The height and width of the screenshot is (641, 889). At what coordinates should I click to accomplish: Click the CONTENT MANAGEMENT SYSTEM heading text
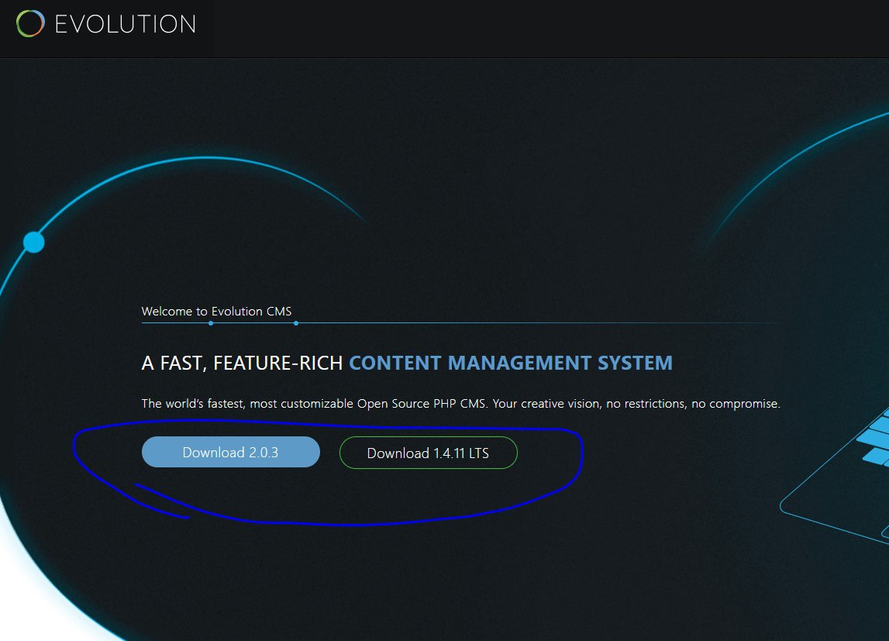click(x=510, y=363)
